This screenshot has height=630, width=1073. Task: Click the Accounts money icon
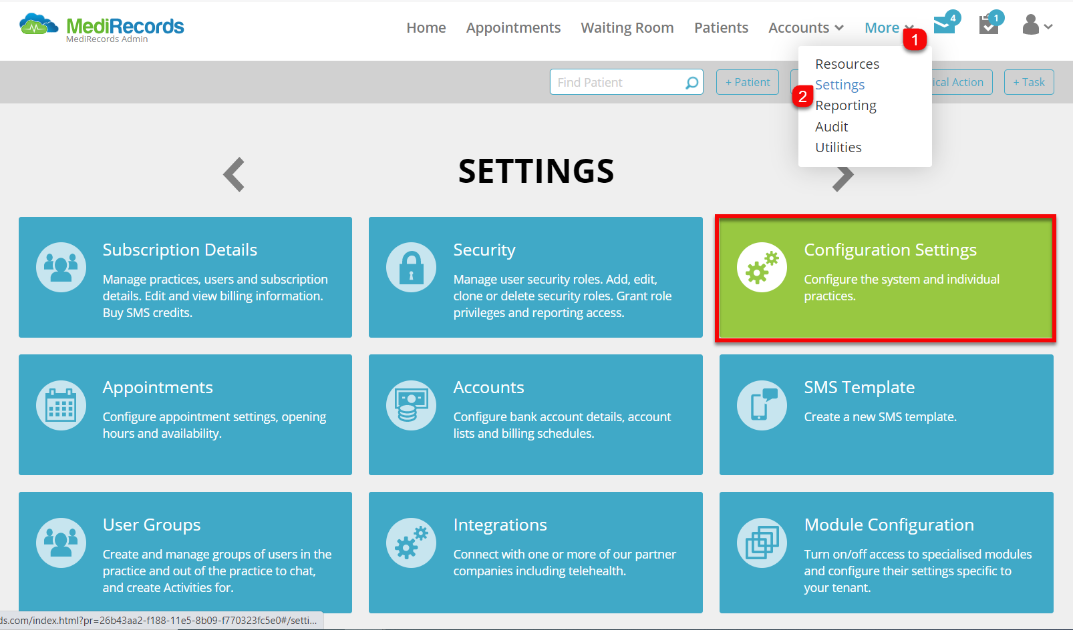[412, 405]
